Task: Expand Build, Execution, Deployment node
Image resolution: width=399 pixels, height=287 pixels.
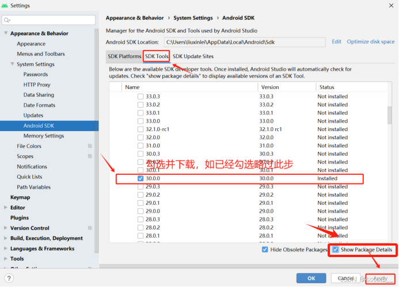Action: pyautogui.click(x=6, y=238)
